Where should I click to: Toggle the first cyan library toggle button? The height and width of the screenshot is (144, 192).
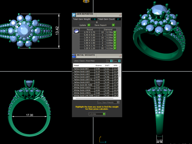(x=111, y=61)
